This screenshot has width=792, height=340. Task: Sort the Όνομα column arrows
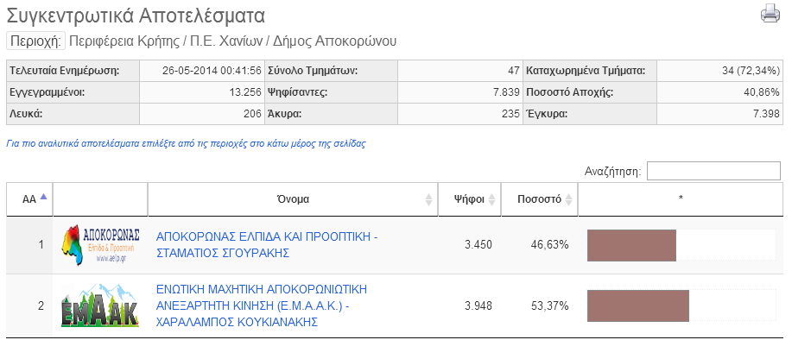pos(429,199)
